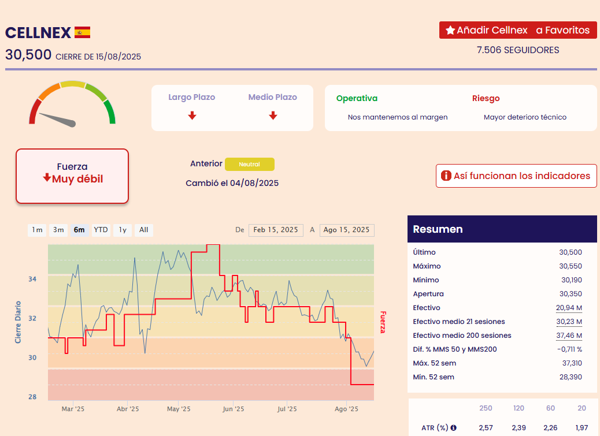Click the 250 column header in ATR table
This screenshot has height=436, width=600.
pyautogui.click(x=486, y=408)
